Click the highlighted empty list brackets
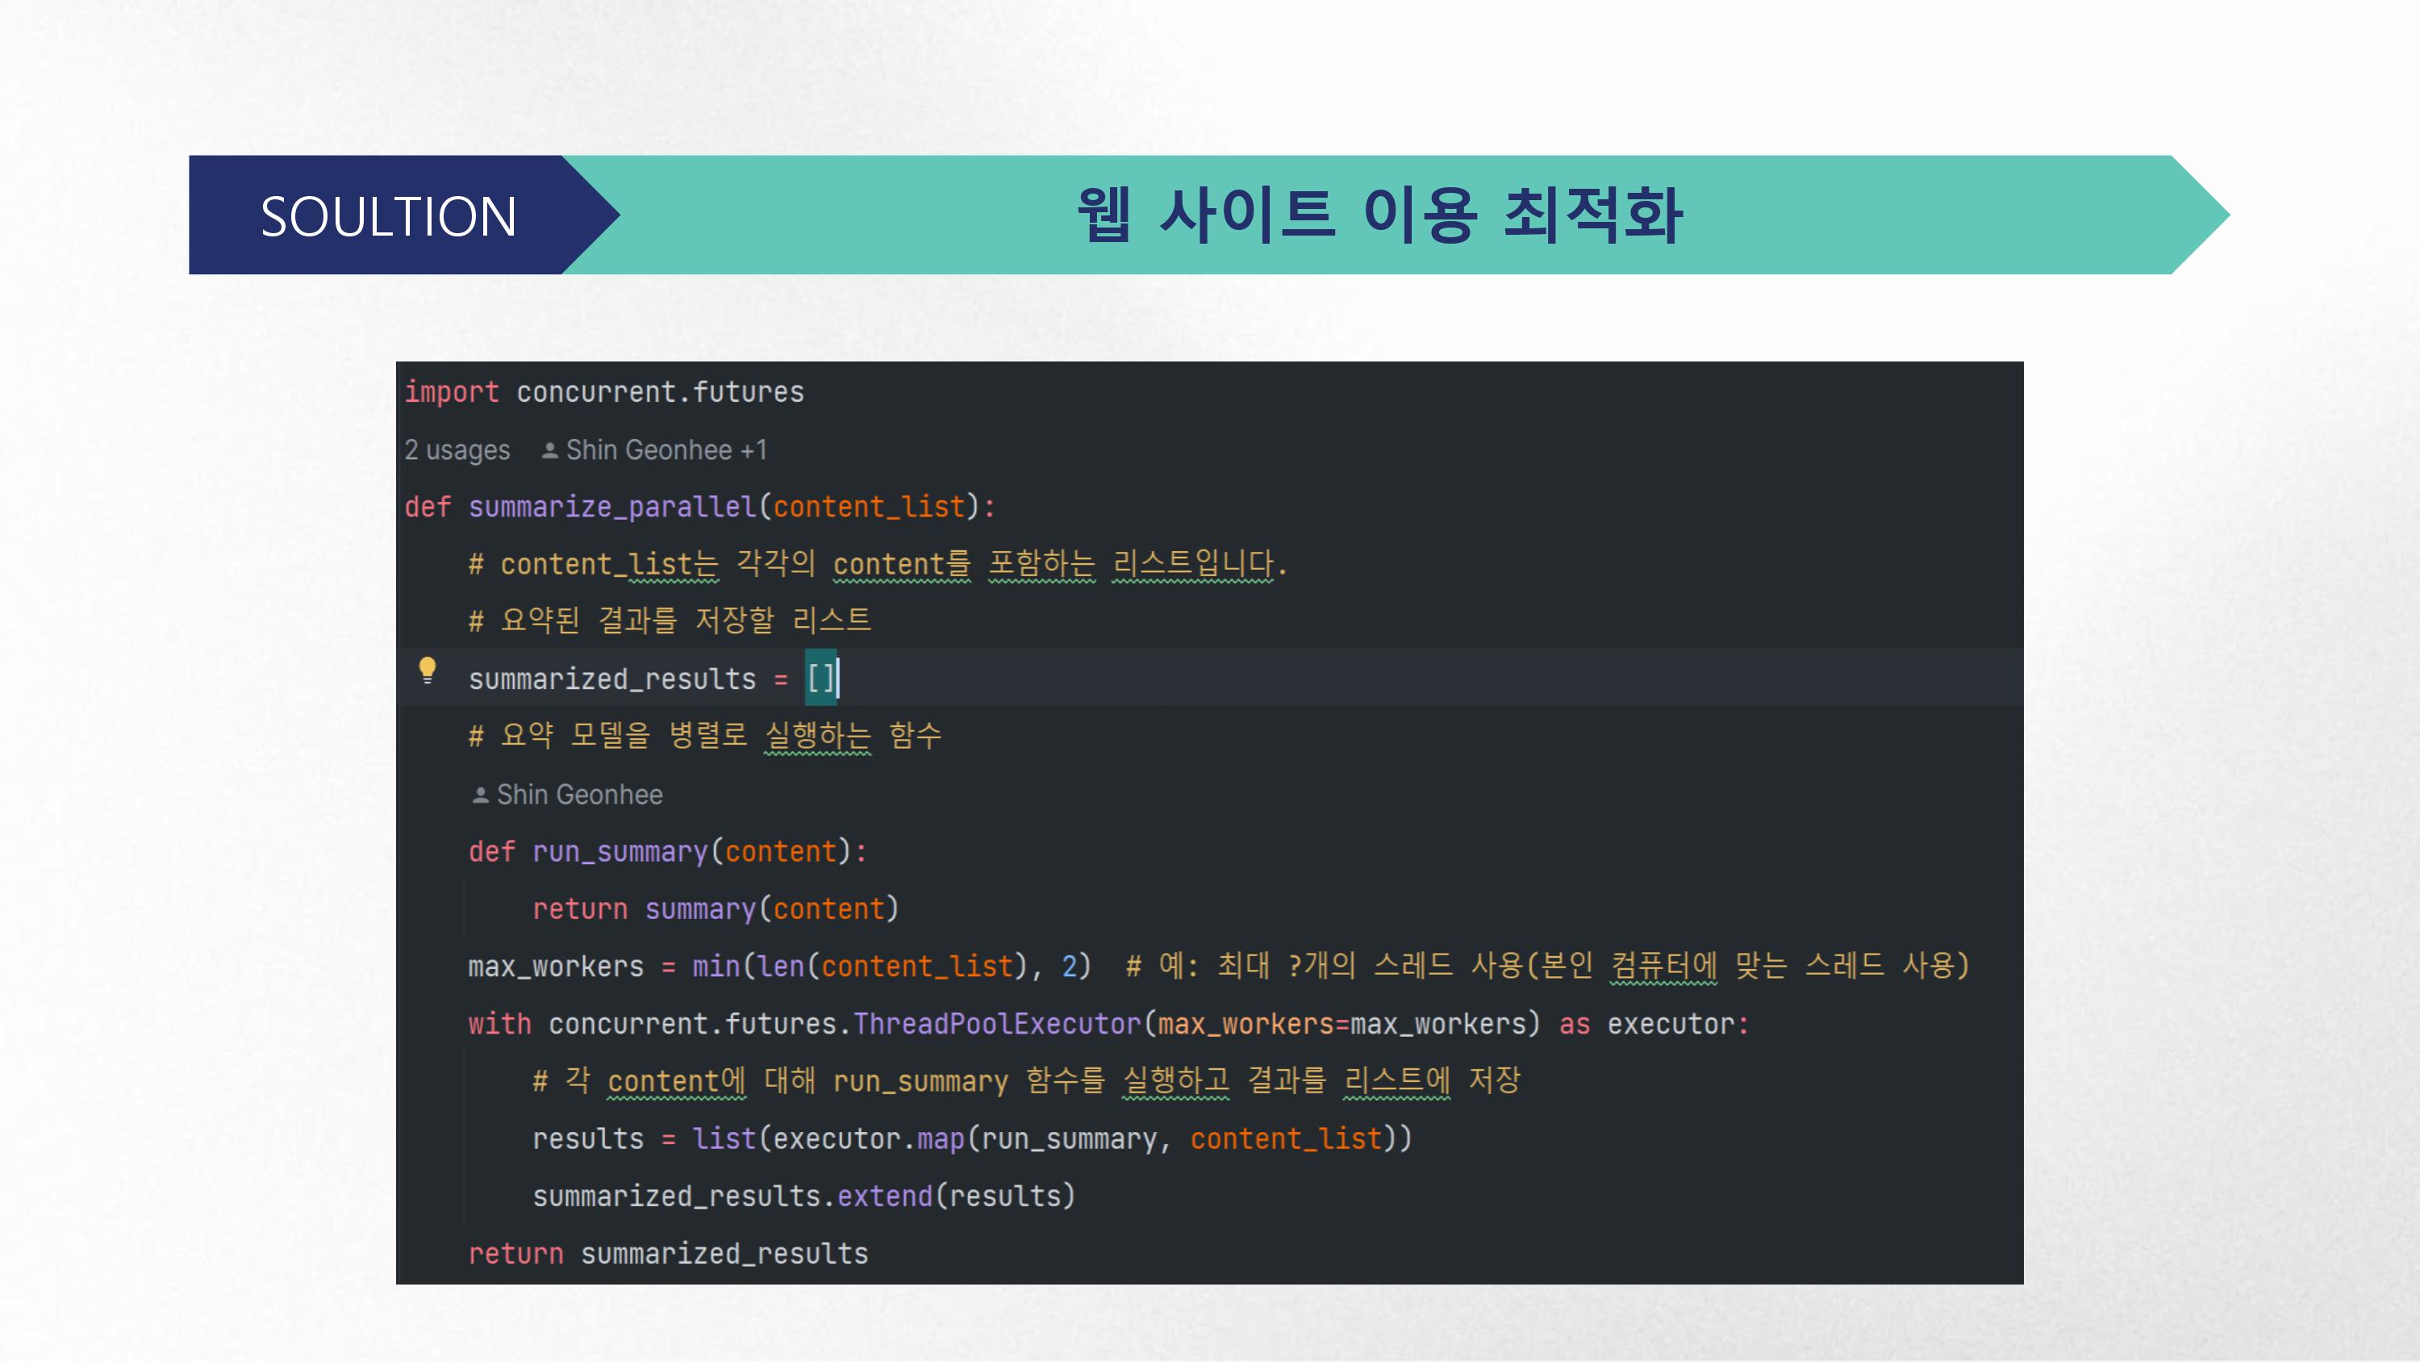This screenshot has width=2420, height=1362. pos(820,679)
